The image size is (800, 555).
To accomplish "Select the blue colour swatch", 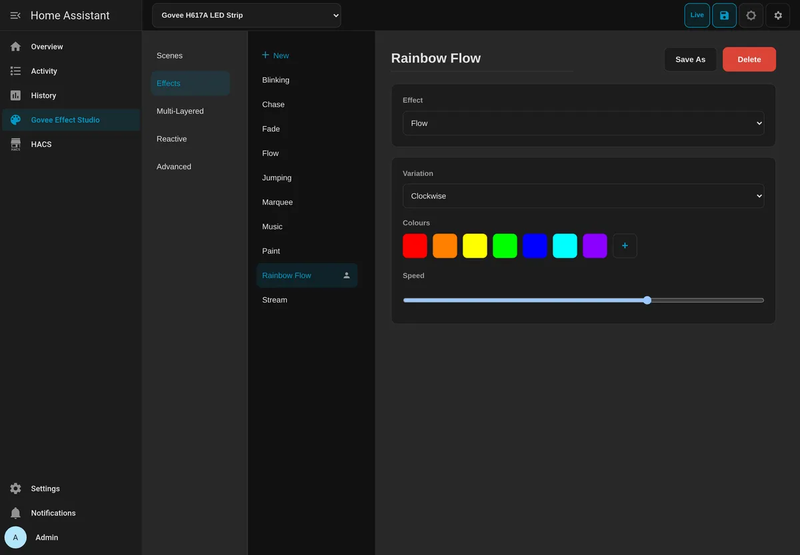I will click(x=535, y=246).
